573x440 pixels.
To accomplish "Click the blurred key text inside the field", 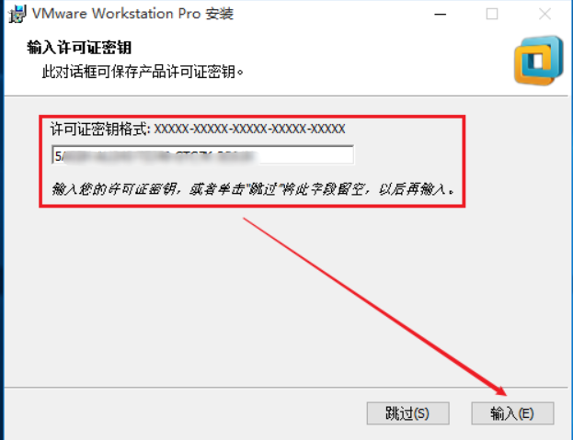I will 161,156.
